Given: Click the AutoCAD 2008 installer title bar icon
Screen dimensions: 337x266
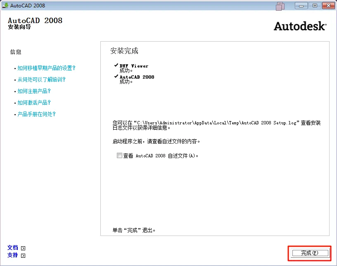Looking at the screenshot, I should (x=5, y=6).
